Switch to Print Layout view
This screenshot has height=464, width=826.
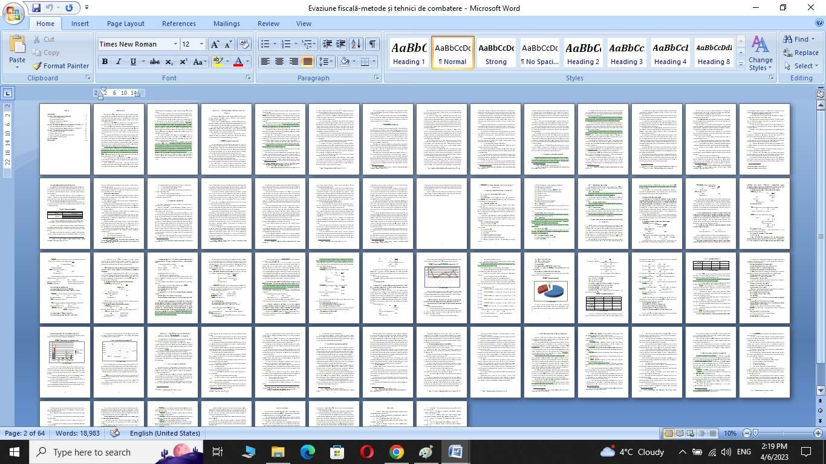click(669, 433)
